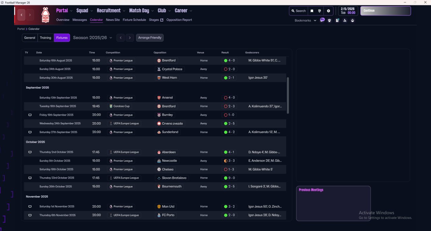Open the News Site tab
Screen dimensions: 431x231
(x=113, y=20)
